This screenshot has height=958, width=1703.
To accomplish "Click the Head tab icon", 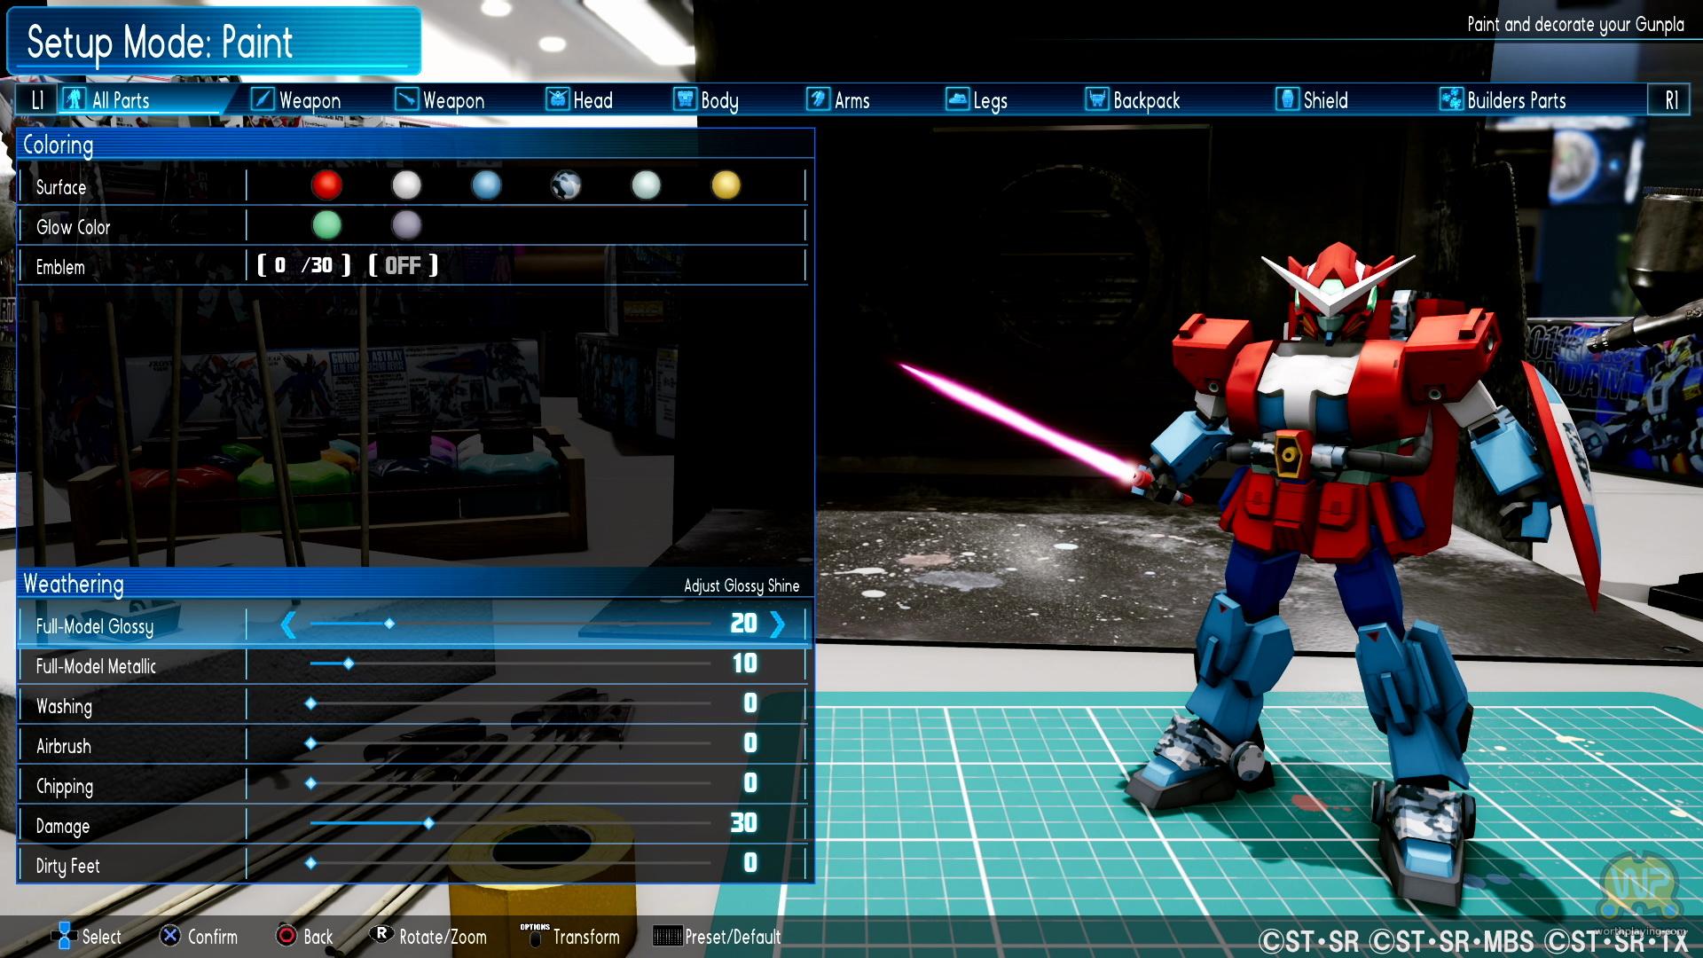I will 557,99.
